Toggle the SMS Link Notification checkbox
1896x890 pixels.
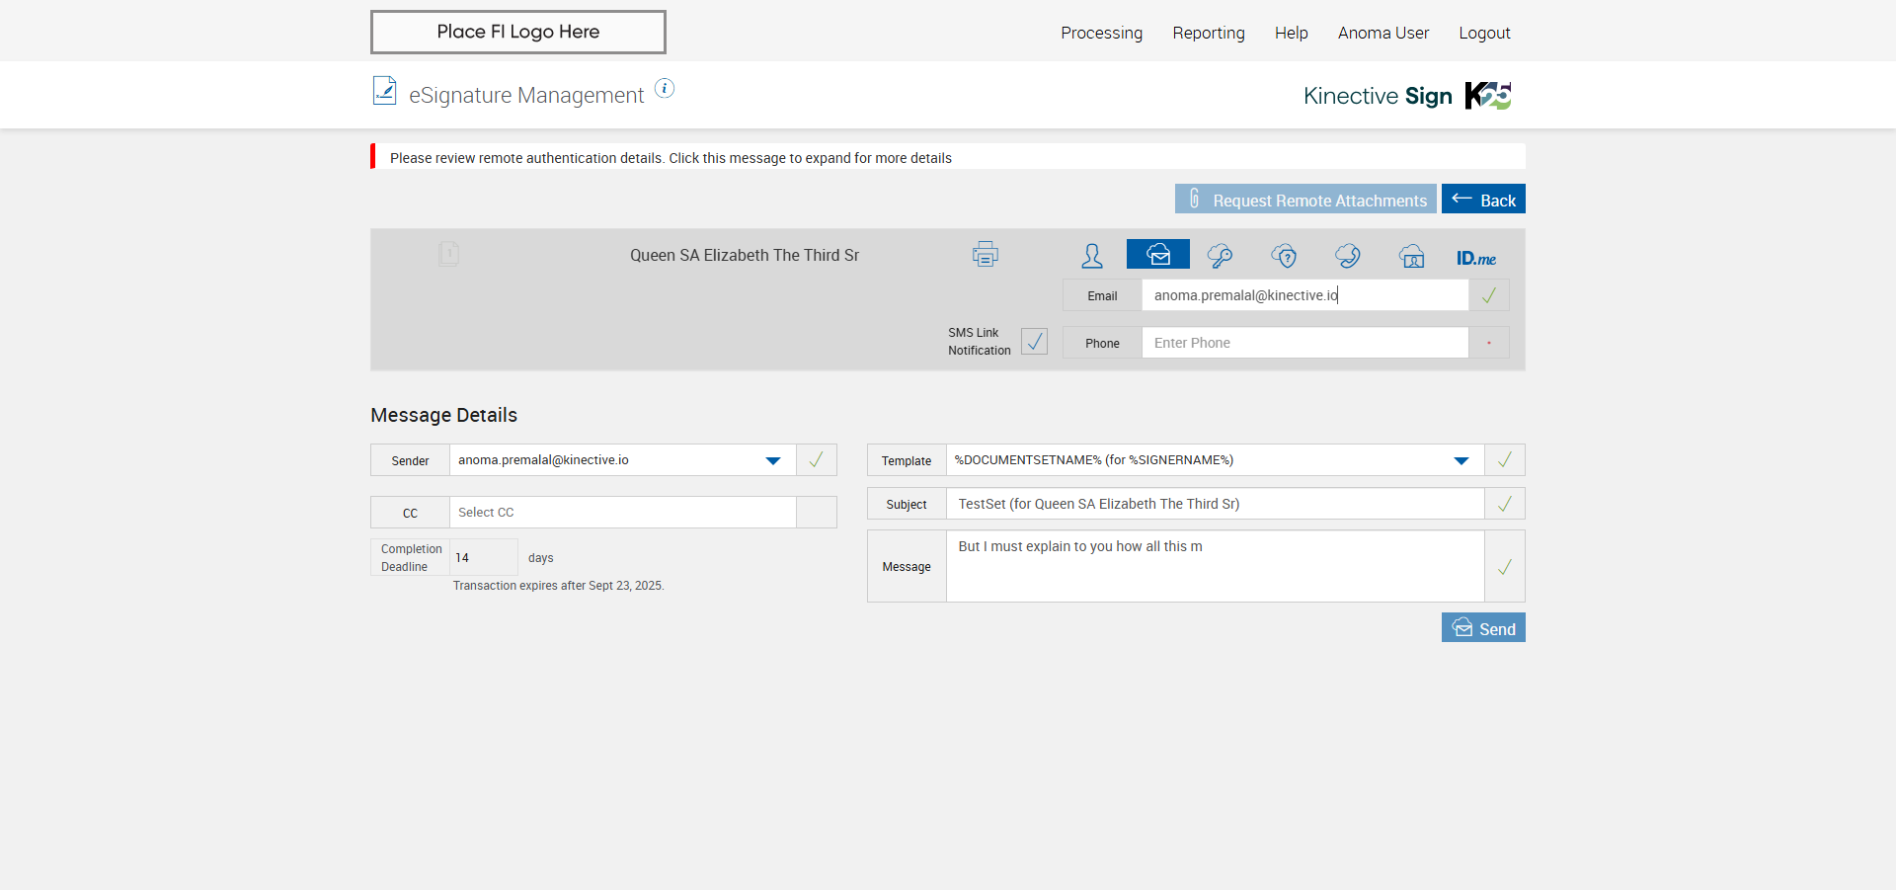point(1034,342)
